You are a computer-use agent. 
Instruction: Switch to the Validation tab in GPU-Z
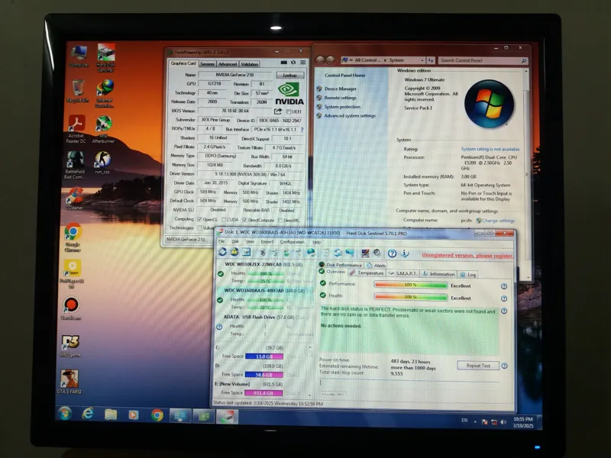pos(249,64)
